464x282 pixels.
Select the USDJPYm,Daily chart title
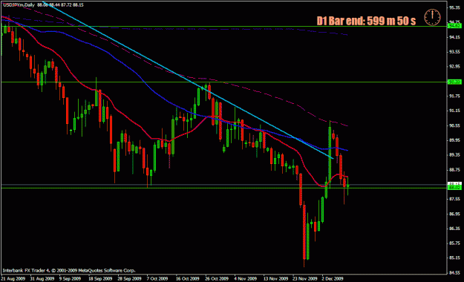coord(19,5)
